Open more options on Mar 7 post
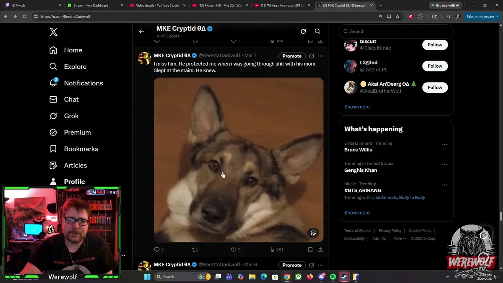503x283 pixels. click(x=320, y=56)
